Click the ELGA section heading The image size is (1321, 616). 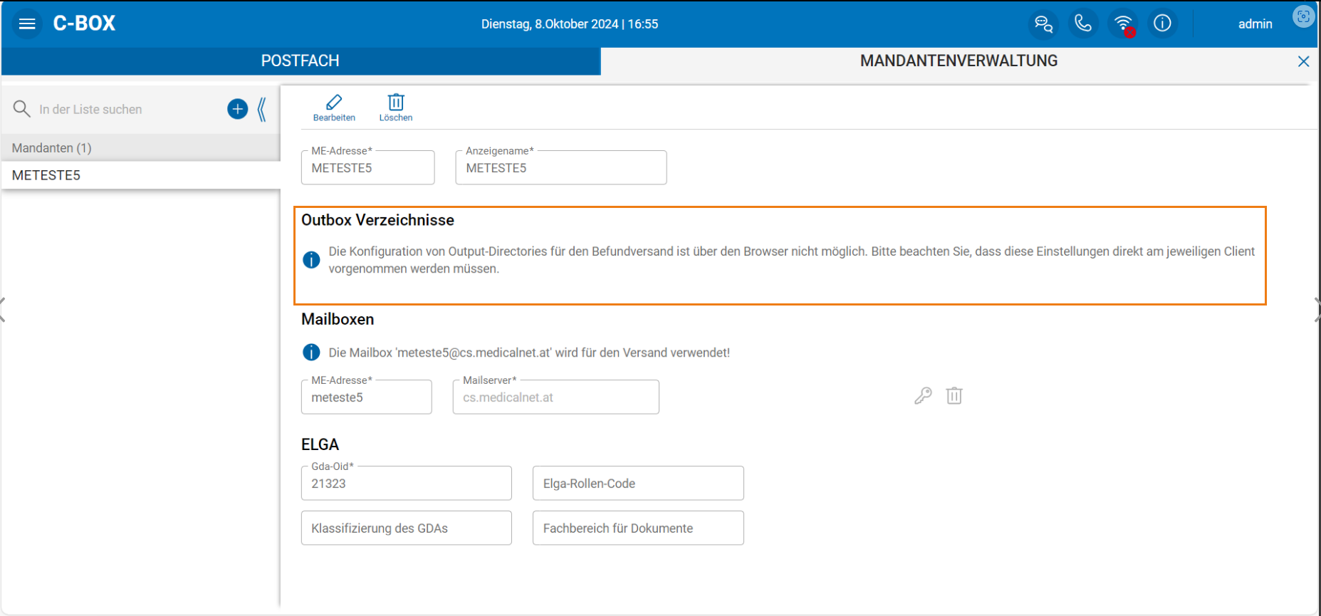[x=320, y=444]
